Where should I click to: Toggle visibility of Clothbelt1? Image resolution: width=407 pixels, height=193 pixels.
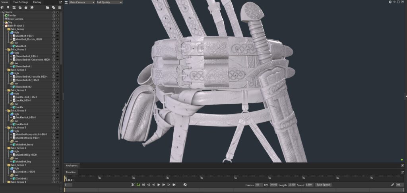point(58,178)
